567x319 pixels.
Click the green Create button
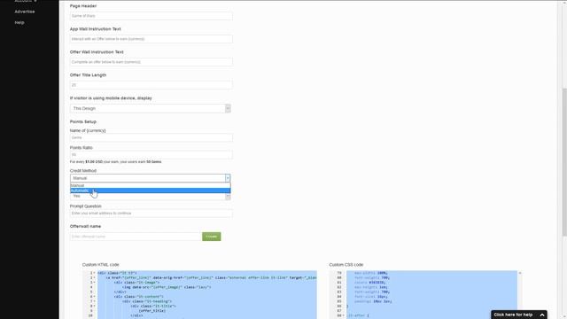click(x=212, y=237)
